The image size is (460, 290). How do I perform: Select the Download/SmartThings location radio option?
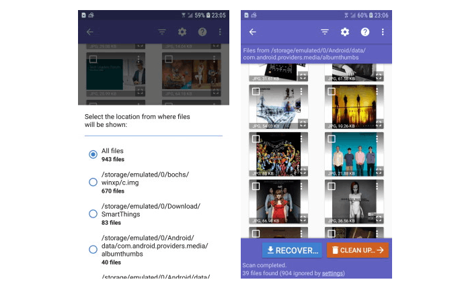[93, 214]
